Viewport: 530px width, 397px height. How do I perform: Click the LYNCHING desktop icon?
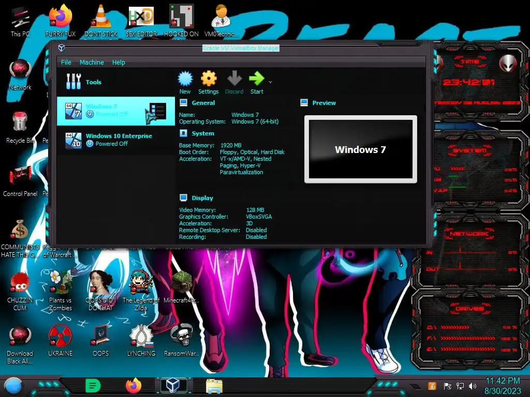[x=141, y=340]
